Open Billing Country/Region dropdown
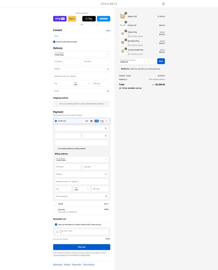Viewport: 218px width, 270px height. tap(82, 159)
